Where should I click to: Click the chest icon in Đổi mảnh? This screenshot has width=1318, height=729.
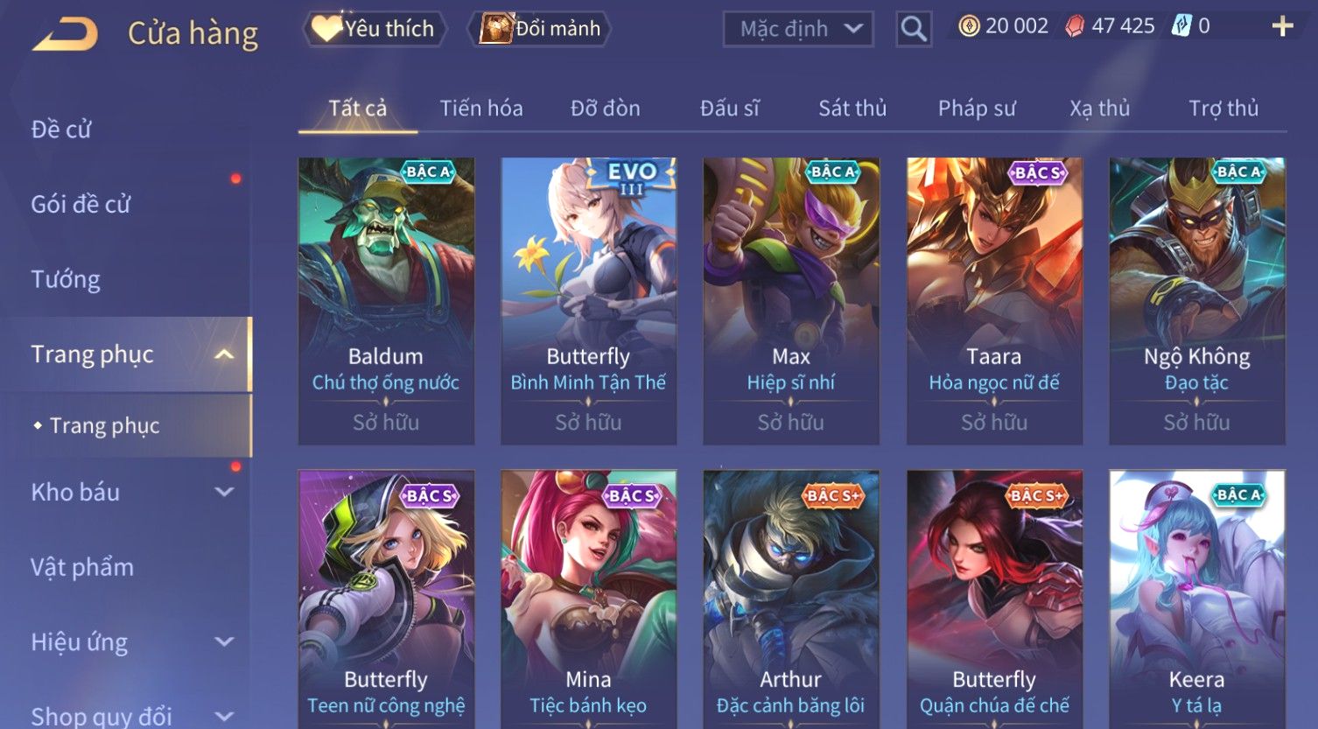click(495, 29)
